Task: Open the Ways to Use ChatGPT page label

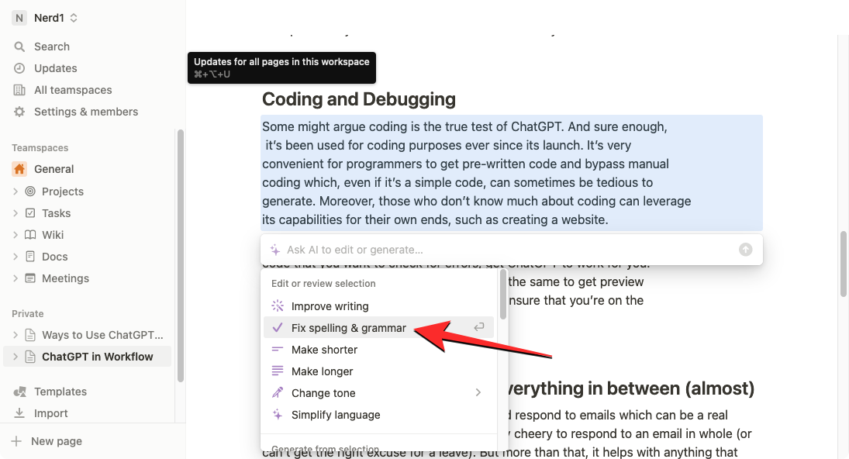Action: click(102, 335)
